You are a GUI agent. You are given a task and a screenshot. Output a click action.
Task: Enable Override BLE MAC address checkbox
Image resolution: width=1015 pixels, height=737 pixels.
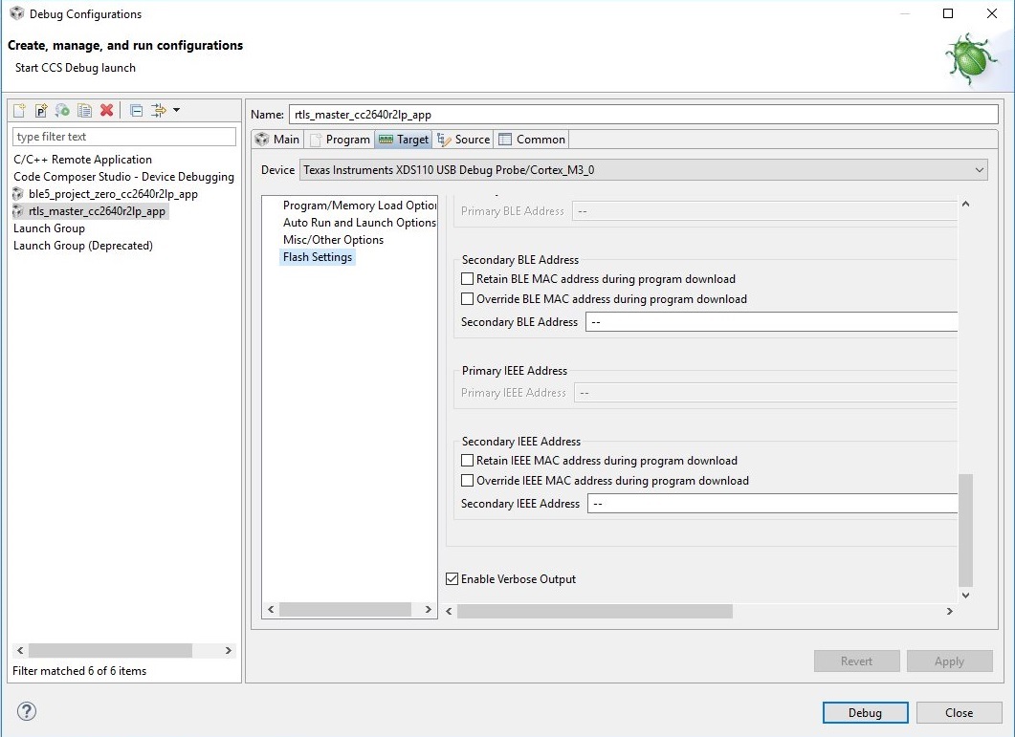468,299
